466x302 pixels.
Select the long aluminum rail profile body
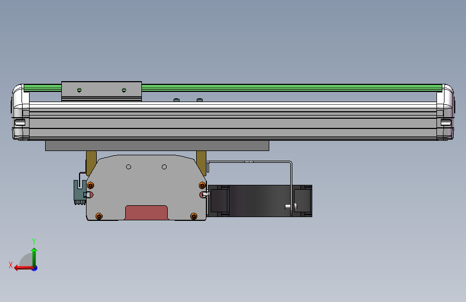pyautogui.click(x=233, y=121)
